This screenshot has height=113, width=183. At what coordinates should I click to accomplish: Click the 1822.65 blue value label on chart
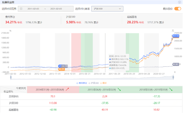click(175, 36)
